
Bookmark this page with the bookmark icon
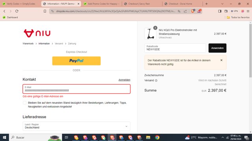(x=45, y=11)
